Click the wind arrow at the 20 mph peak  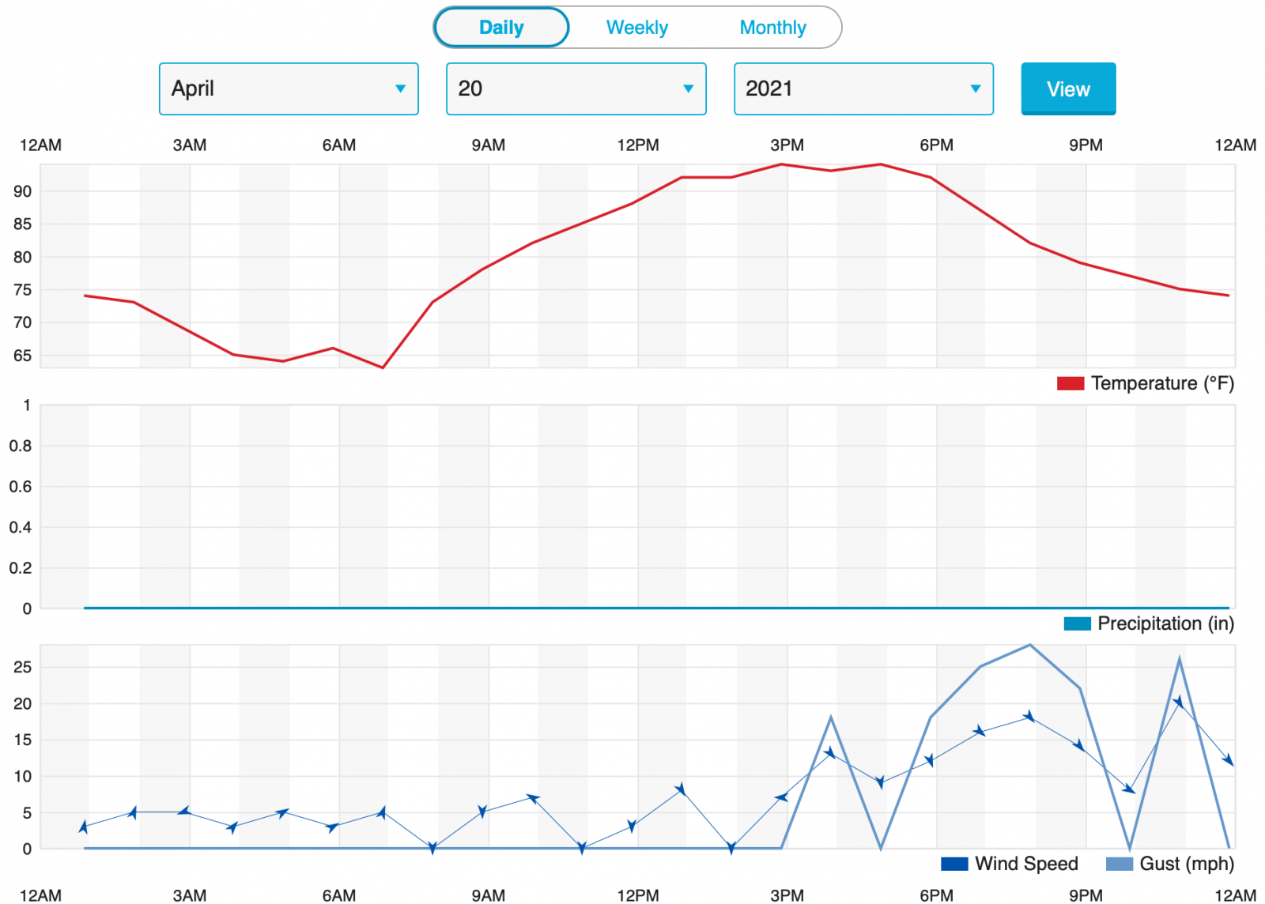(1178, 702)
